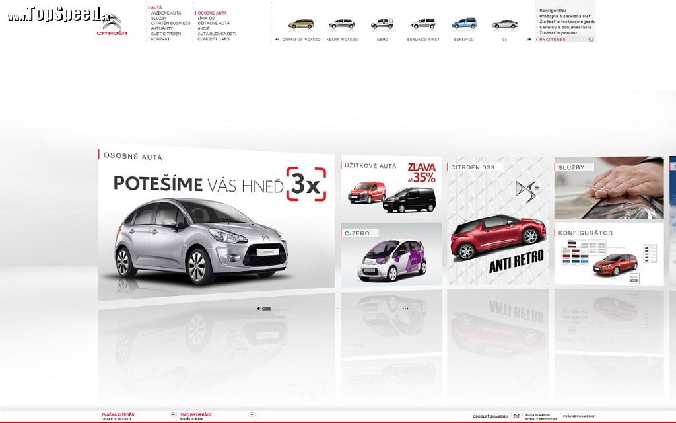The height and width of the screenshot is (423, 676).
Task: Open the Línia DS submenu link
Action: pos(206,18)
